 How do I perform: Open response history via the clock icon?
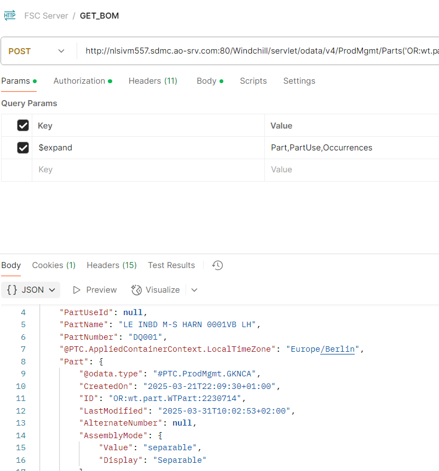coord(217,265)
